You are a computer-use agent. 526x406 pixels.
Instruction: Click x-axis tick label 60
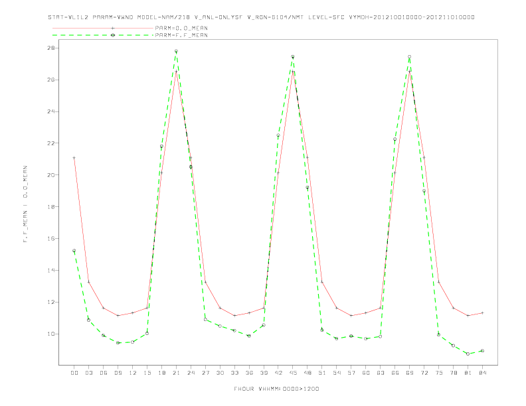(366, 373)
